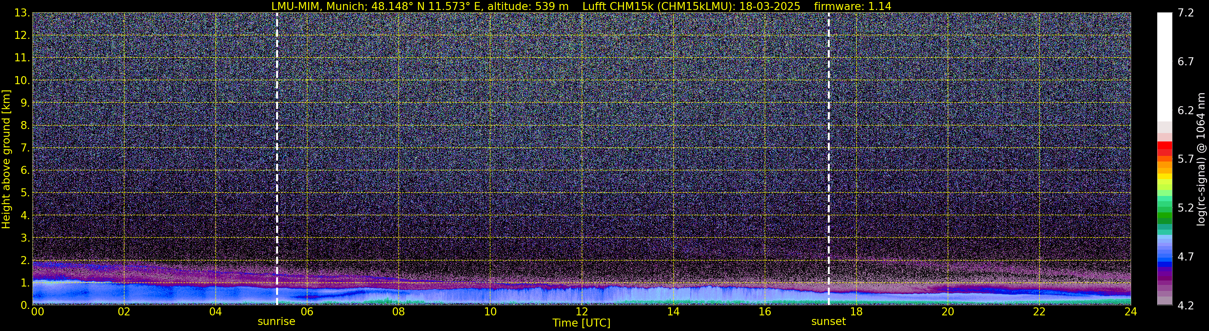The width and height of the screenshot is (1209, 331).
Task: Click the time axis tick label '20'
Action: pyautogui.click(x=948, y=312)
